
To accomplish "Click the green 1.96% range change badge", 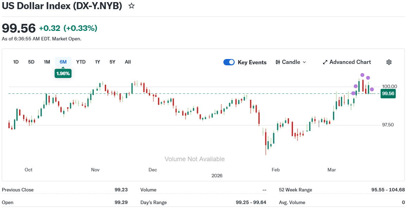I will click(63, 73).
